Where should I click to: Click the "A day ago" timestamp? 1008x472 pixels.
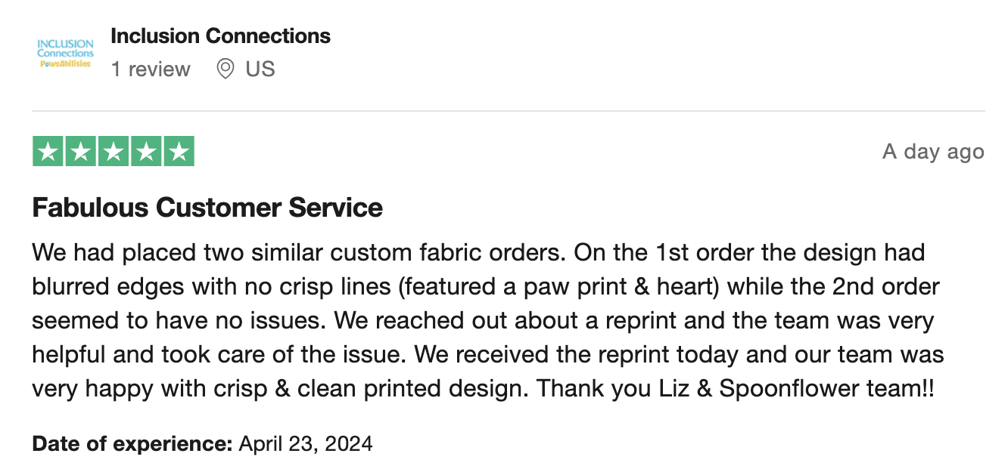933,152
